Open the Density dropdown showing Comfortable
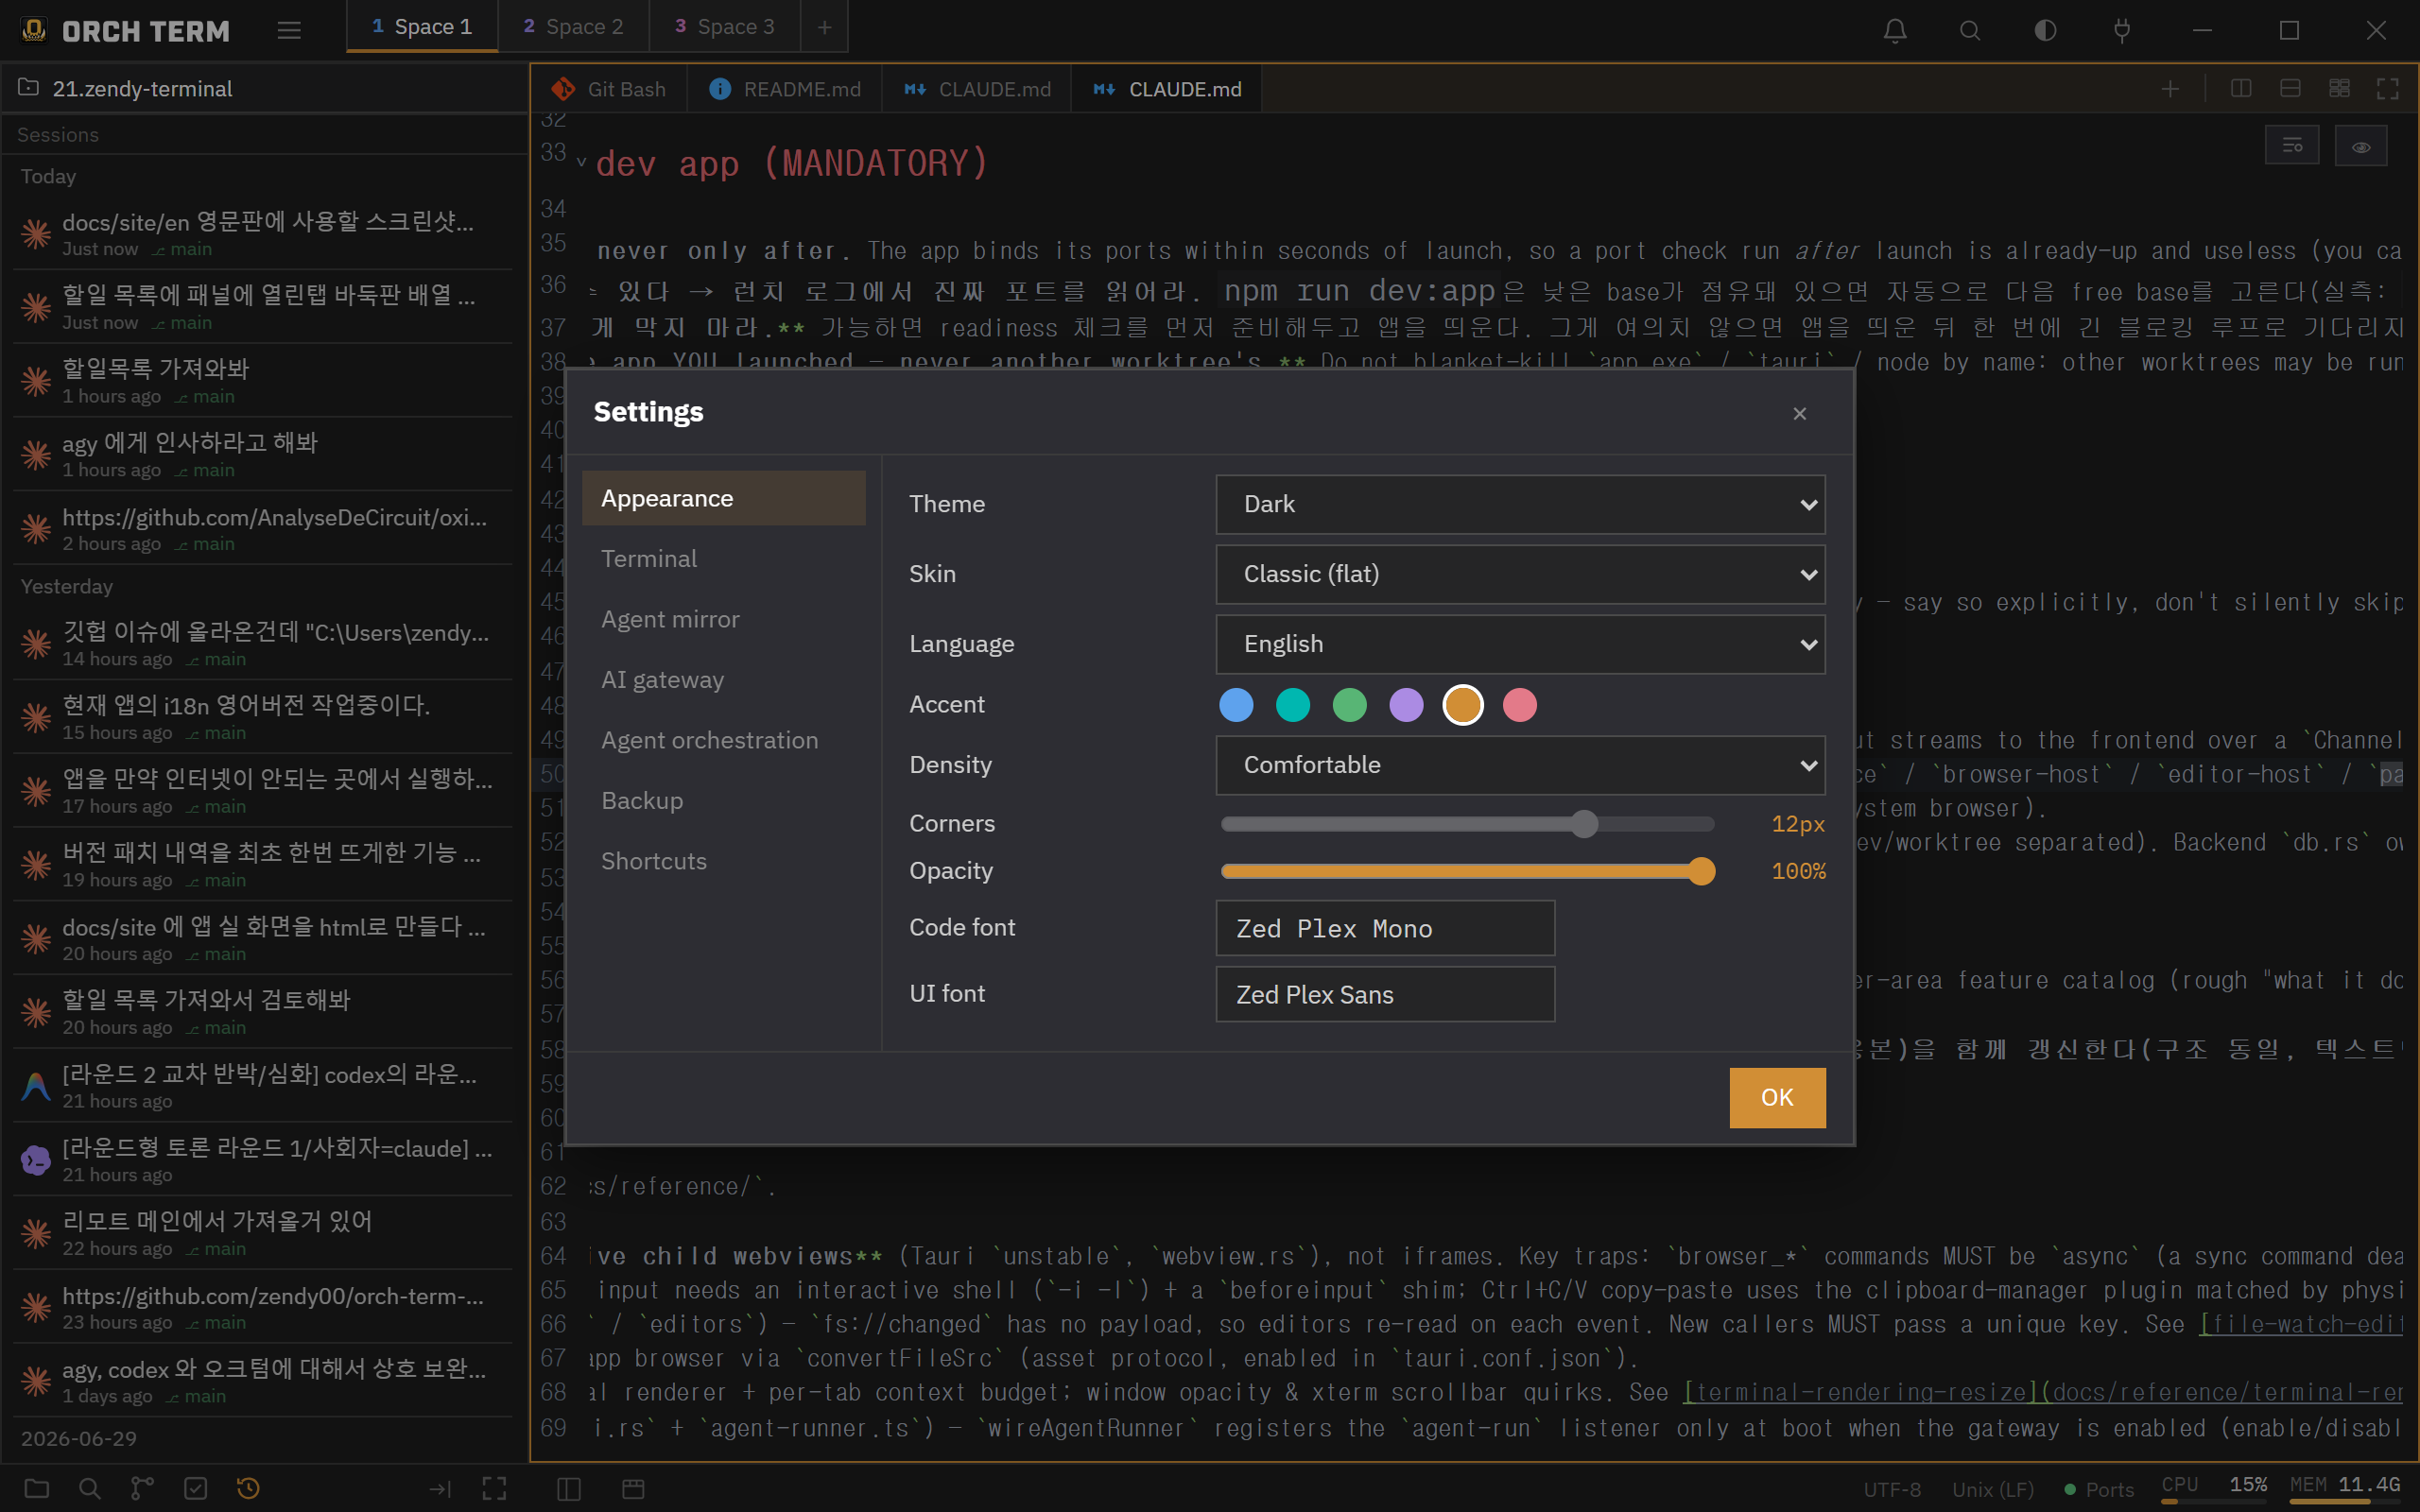Image resolution: width=2420 pixels, height=1512 pixels. 1520,765
